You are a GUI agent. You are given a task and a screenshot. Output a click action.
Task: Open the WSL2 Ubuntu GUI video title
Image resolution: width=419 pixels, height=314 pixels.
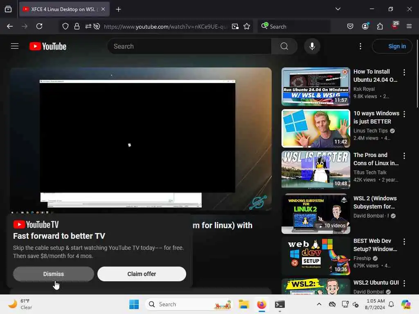tap(376, 283)
